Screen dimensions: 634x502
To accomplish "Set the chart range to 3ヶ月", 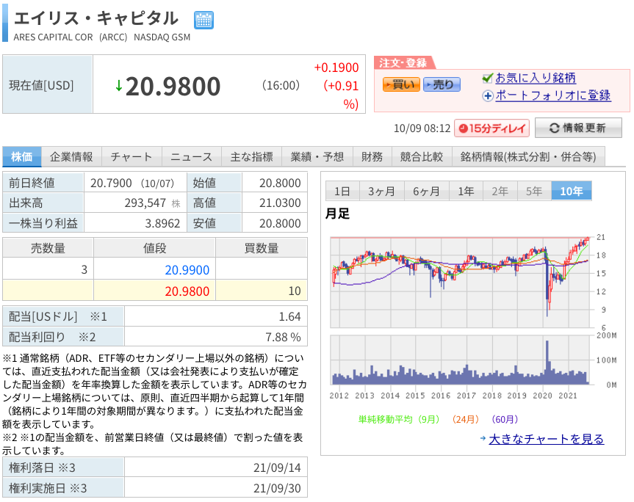I will pyautogui.click(x=381, y=191).
